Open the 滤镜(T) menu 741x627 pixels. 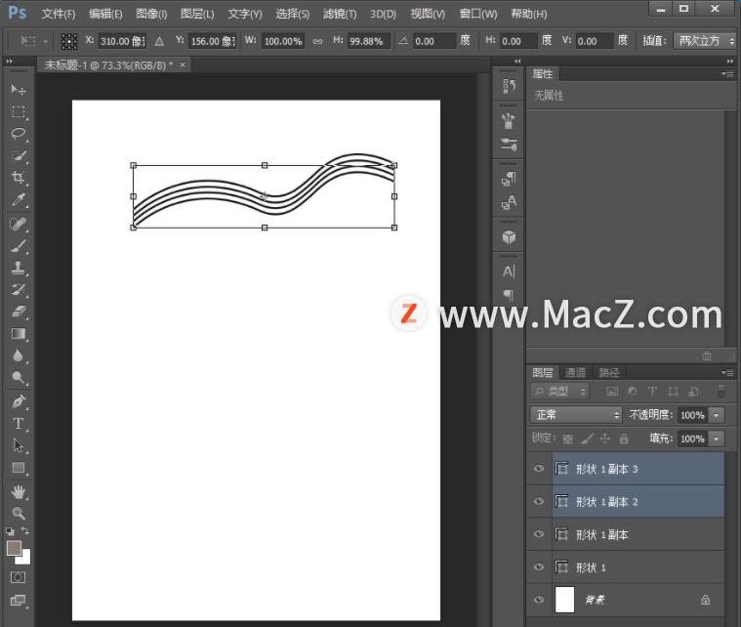click(x=338, y=14)
